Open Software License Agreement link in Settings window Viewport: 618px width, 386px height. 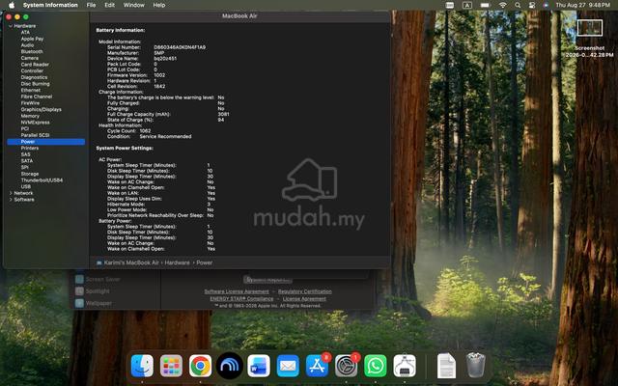(237, 291)
